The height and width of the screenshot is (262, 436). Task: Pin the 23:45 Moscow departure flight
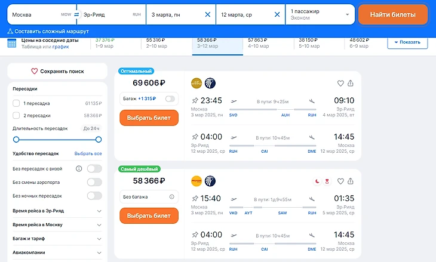(x=195, y=100)
